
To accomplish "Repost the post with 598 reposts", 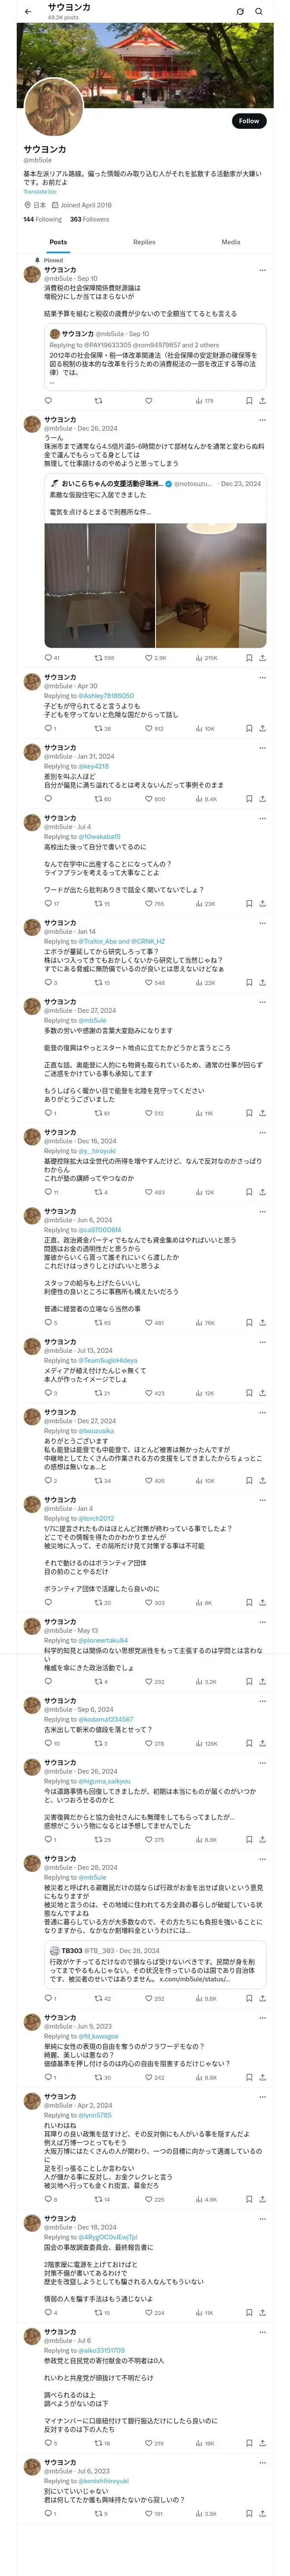I will click(103, 658).
